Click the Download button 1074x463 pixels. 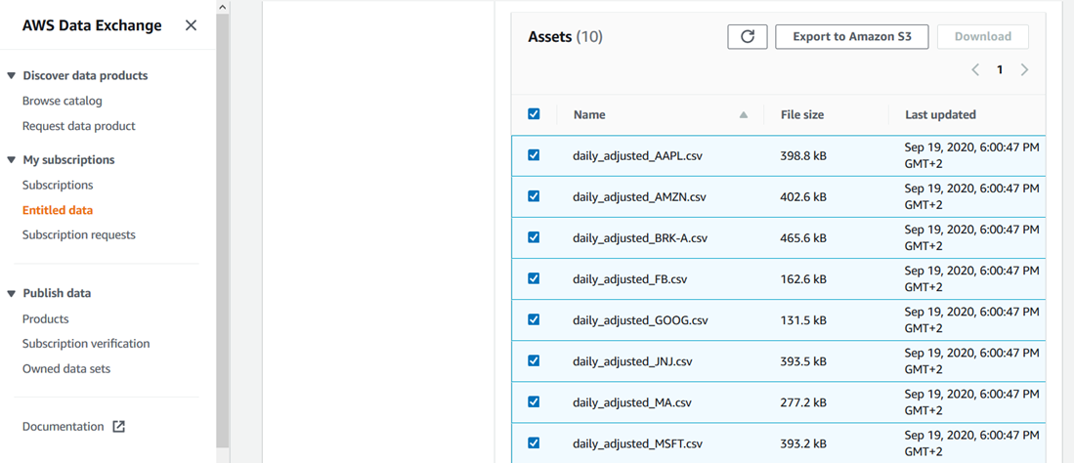(x=983, y=37)
